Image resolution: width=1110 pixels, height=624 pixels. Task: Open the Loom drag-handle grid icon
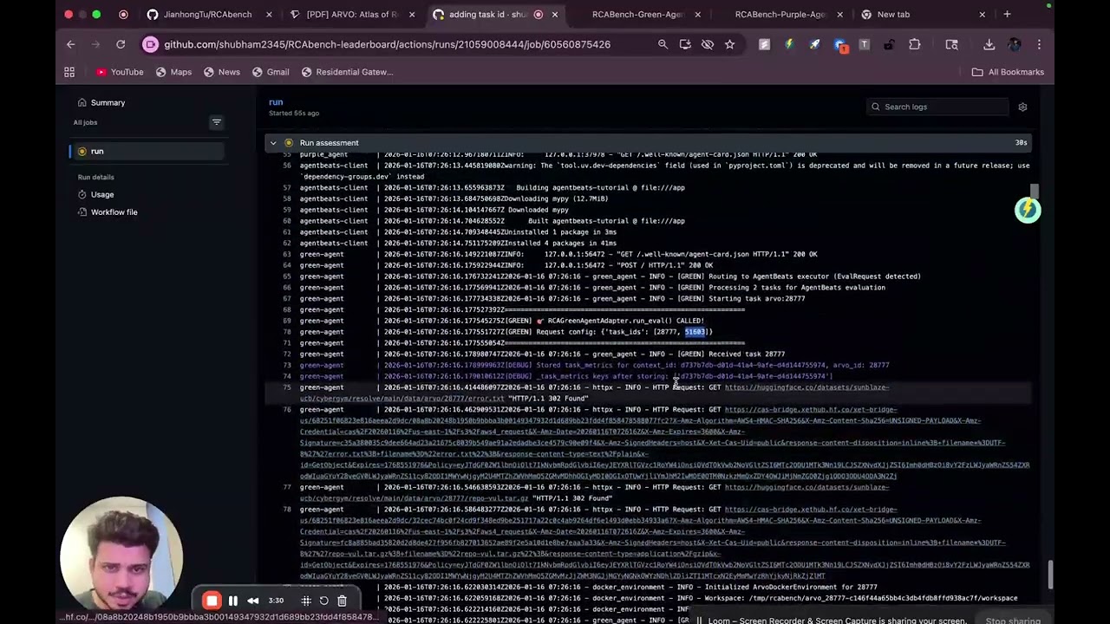pos(306,601)
